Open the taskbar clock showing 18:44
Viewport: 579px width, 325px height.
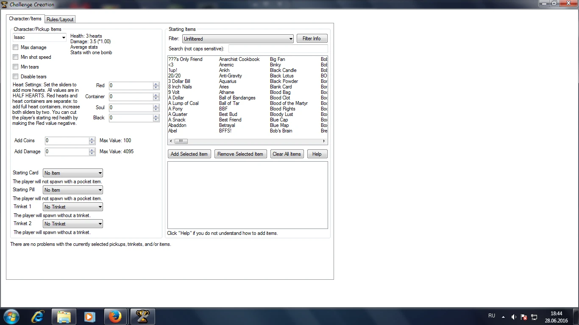tap(556, 317)
